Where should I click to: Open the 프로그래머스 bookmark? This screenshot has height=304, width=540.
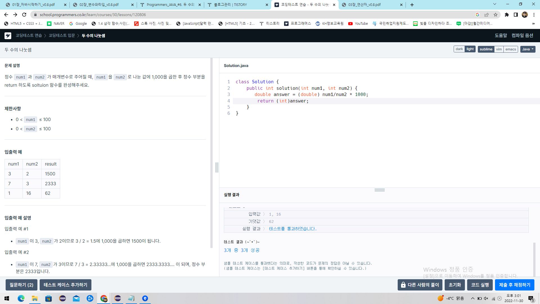(x=298, y=24)
